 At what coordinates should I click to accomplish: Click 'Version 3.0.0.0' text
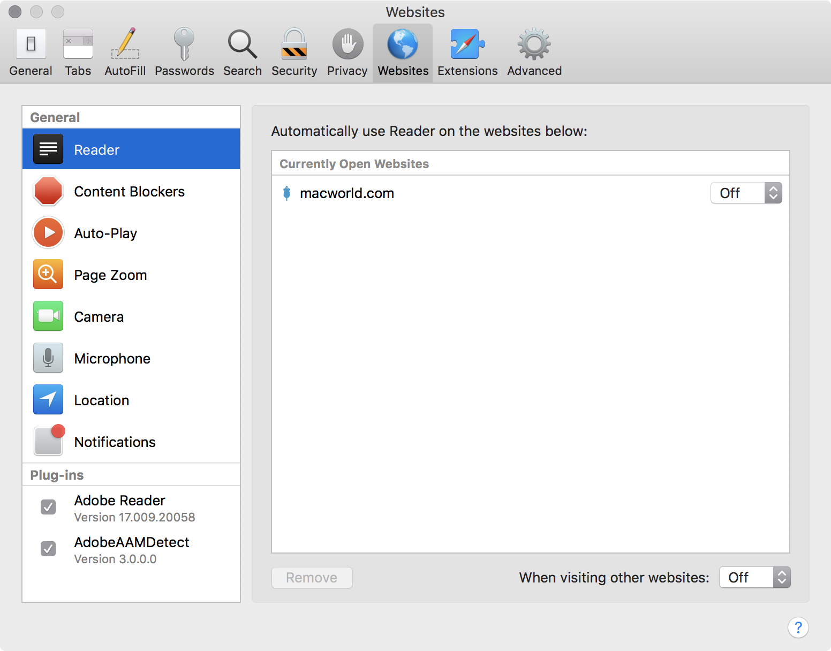point(115,559)
